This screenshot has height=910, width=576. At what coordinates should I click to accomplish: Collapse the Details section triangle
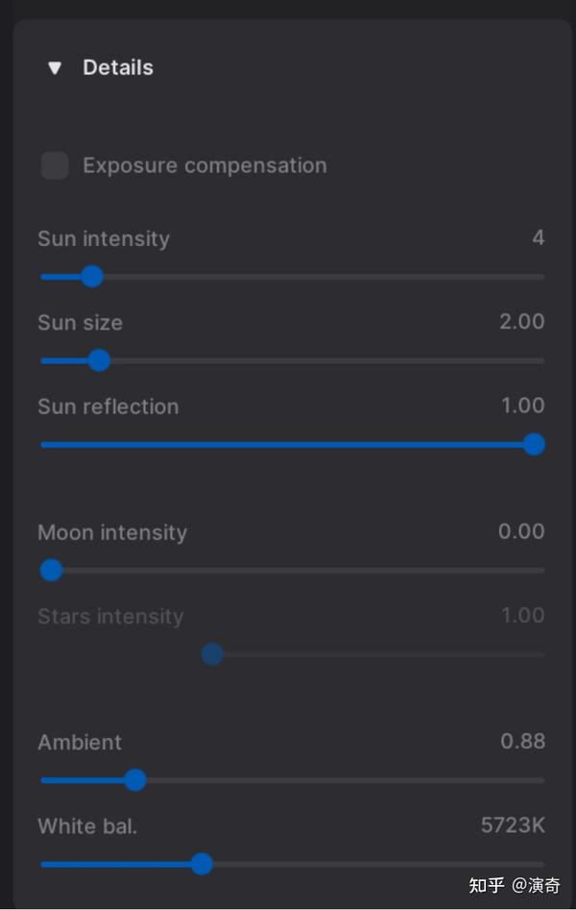coord(55,68)
